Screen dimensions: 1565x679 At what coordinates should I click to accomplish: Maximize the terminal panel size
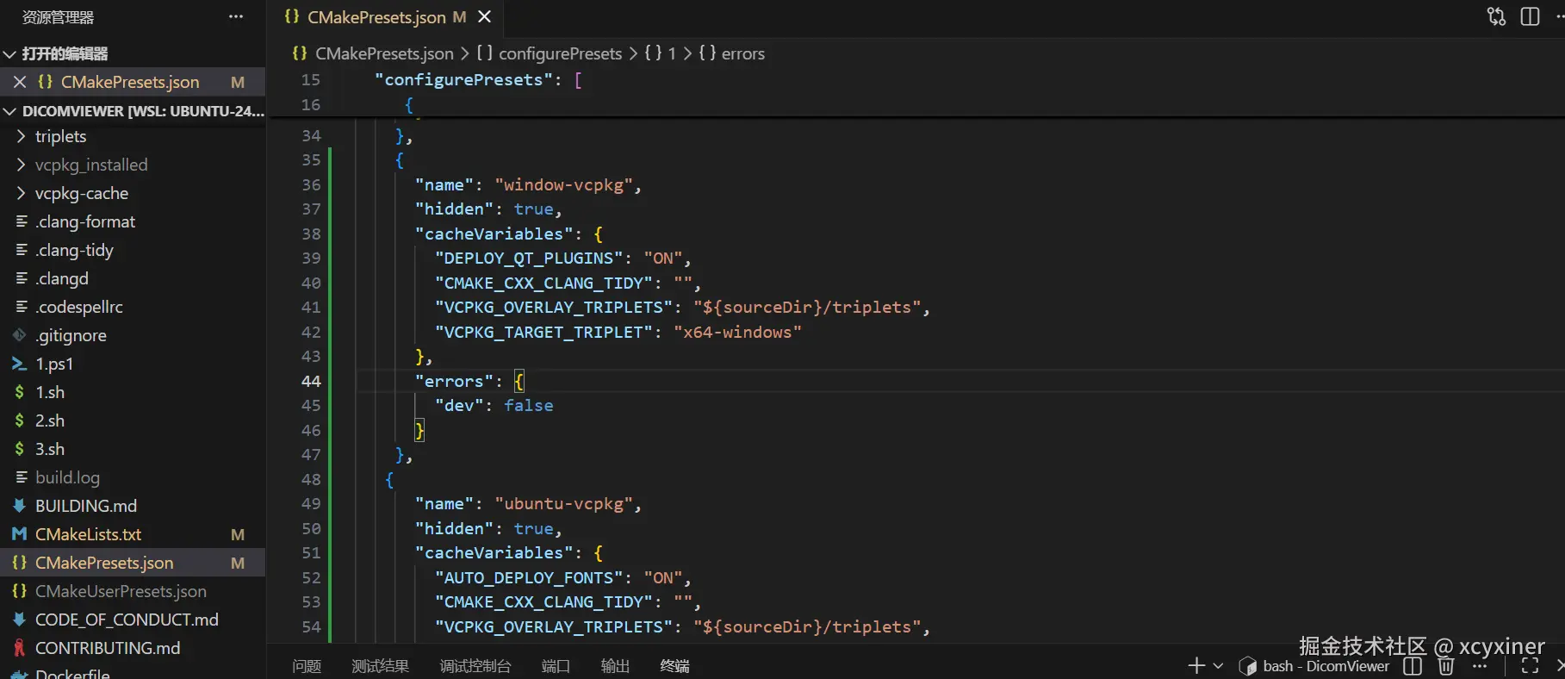[1530, 665]
